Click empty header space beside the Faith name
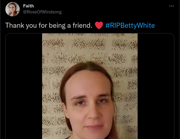The width and height of the screenshot is (180, 139). coord(101,6)
